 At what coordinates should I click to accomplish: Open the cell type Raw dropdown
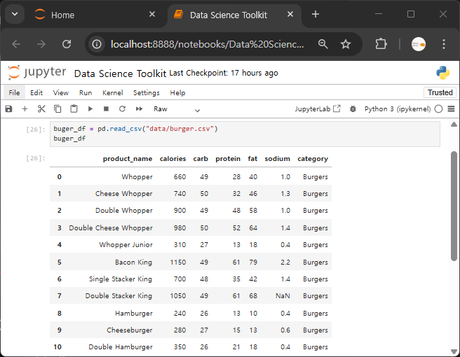[x=177, y=109]
